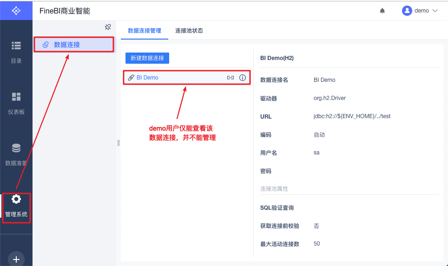448x266 pixels.
Task: Click the 获取连接前校验 value 否
Action: coord(316,226)
